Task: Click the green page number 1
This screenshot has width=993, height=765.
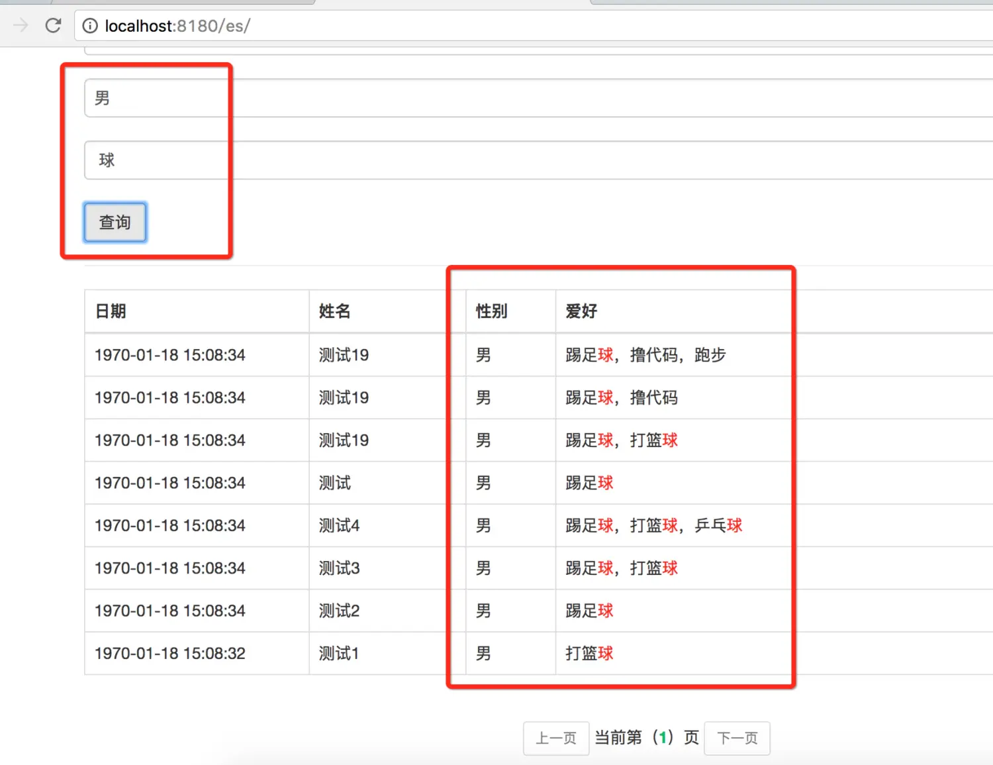Action: (x=663, y=737)
